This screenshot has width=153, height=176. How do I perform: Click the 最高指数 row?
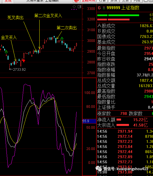(125, 91)
